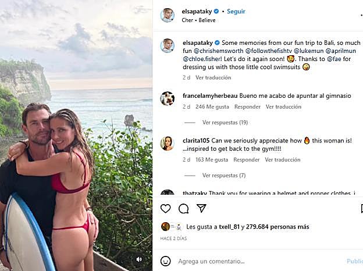Open the emoji picker icon
The height and width of the screenshot is (271, 363).
coord(166,261)
